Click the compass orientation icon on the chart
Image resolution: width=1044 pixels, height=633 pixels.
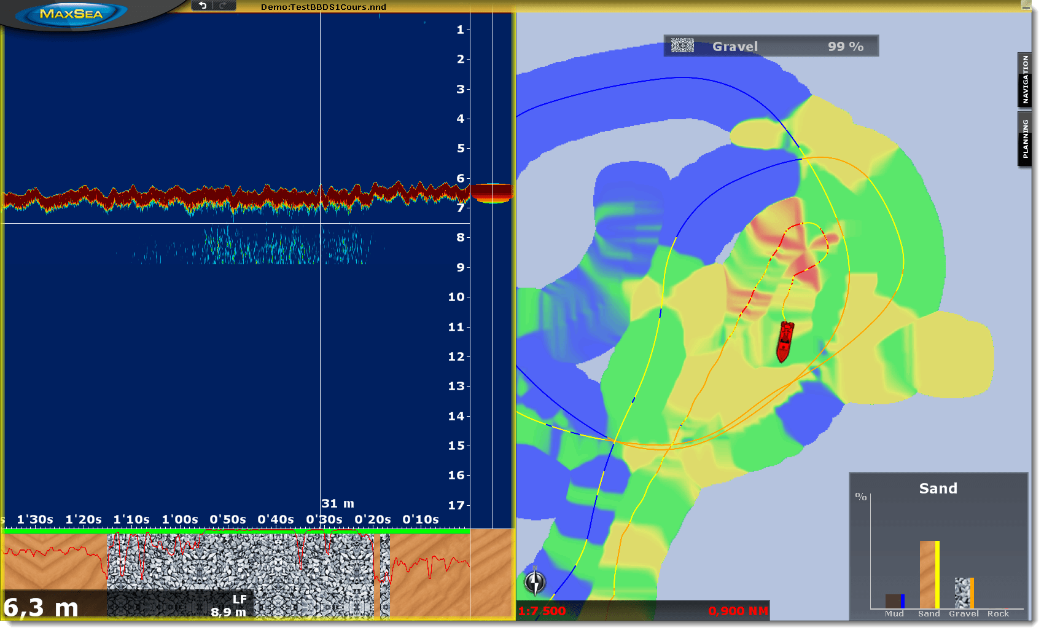[x=534, y=582]
